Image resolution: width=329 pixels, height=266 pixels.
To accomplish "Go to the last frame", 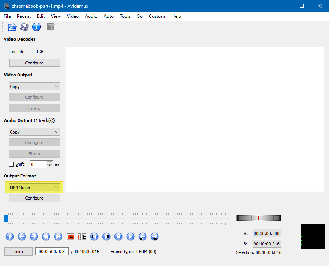I will click(x=130, y=237).
